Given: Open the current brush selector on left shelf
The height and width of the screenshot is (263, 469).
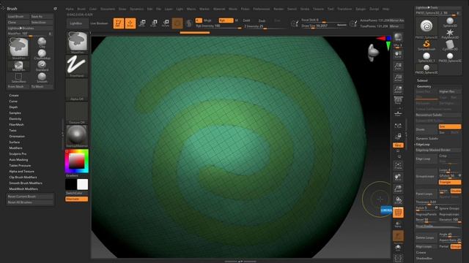Looking at the screenshot, I should 77,42.
